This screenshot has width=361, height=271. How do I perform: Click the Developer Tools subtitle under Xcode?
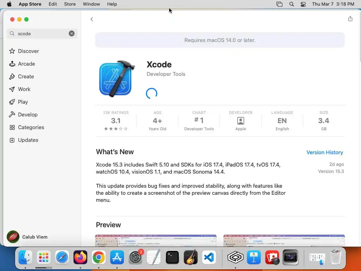tap(166, 74)
